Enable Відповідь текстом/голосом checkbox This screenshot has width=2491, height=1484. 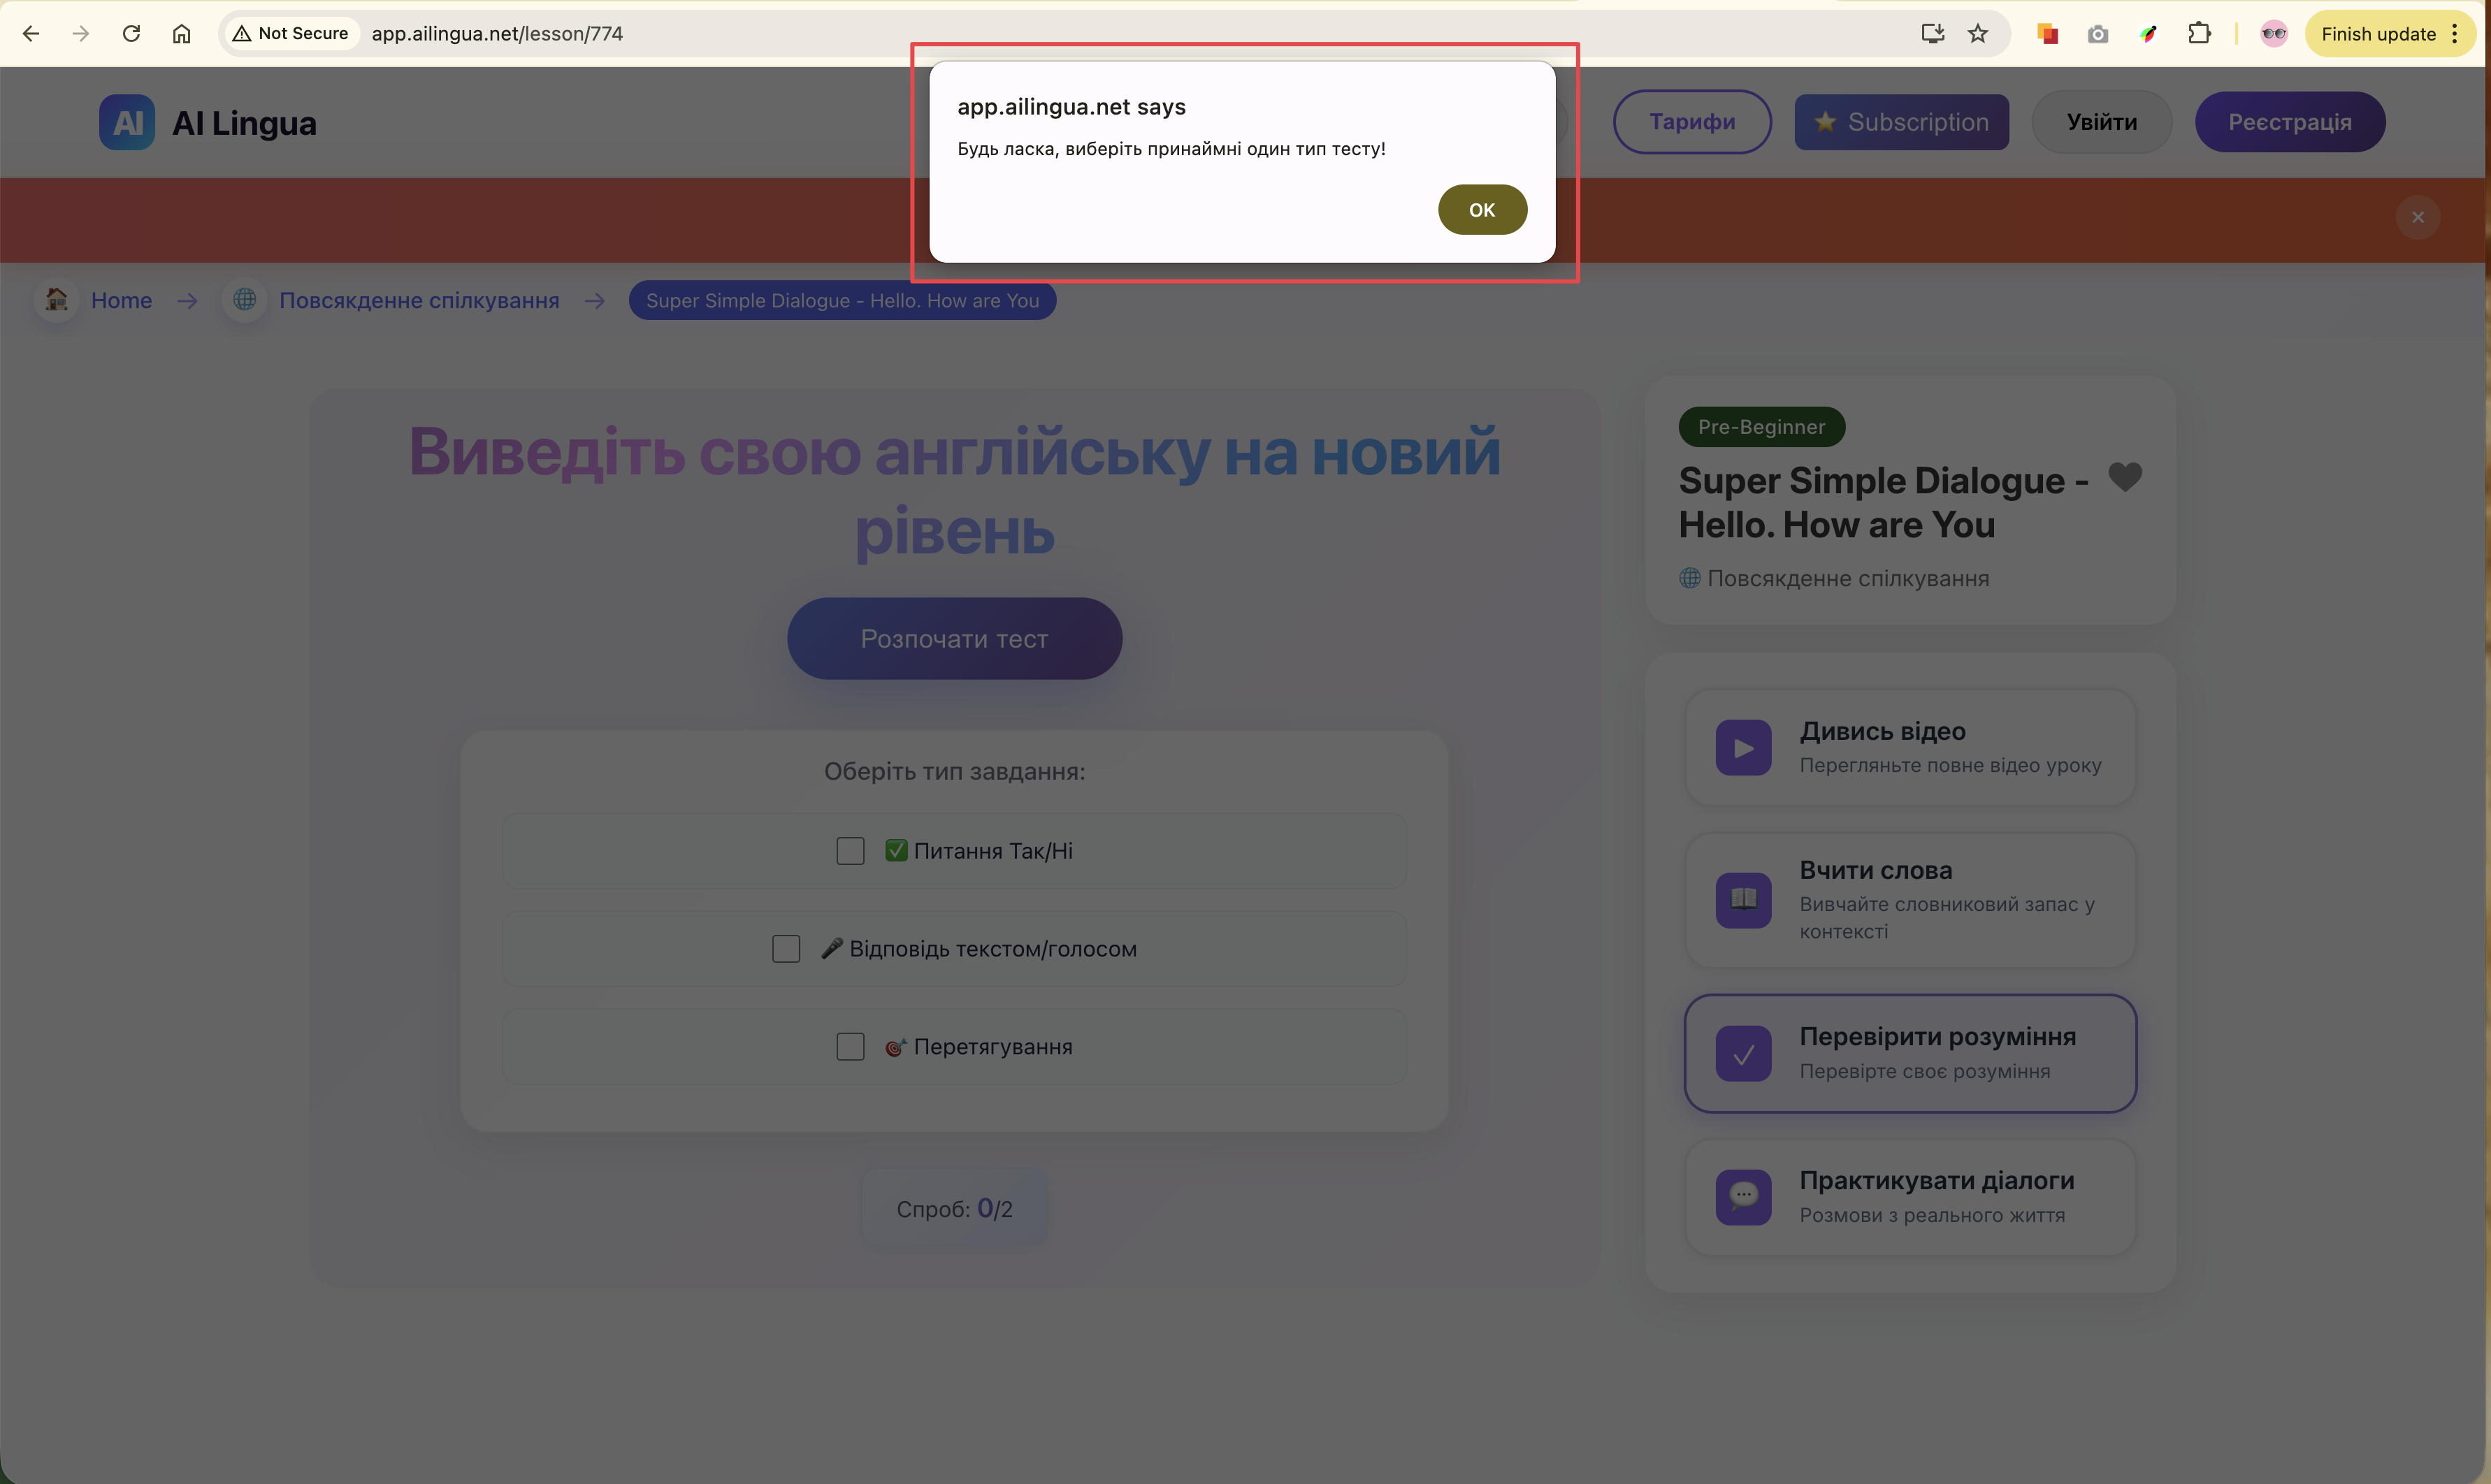pos(786,949)
